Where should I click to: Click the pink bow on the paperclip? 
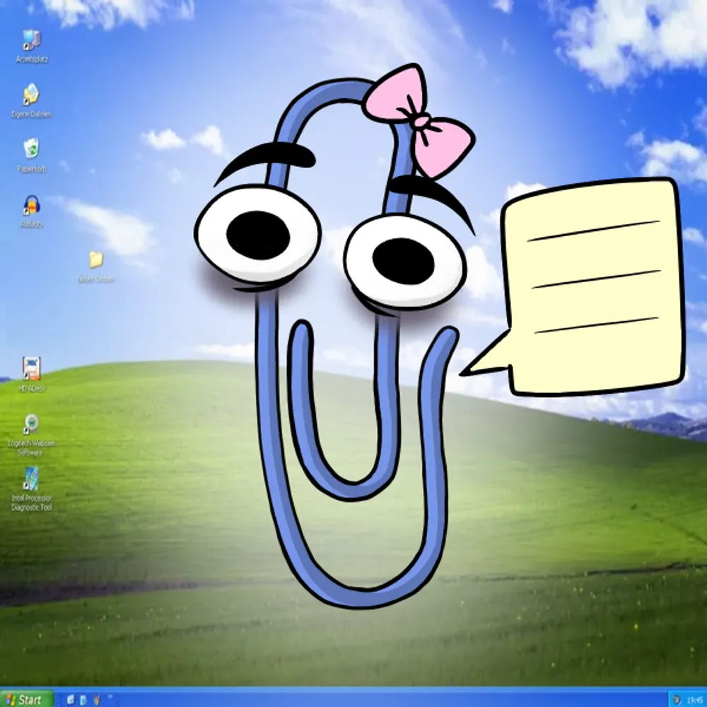[x=419, y=120]
